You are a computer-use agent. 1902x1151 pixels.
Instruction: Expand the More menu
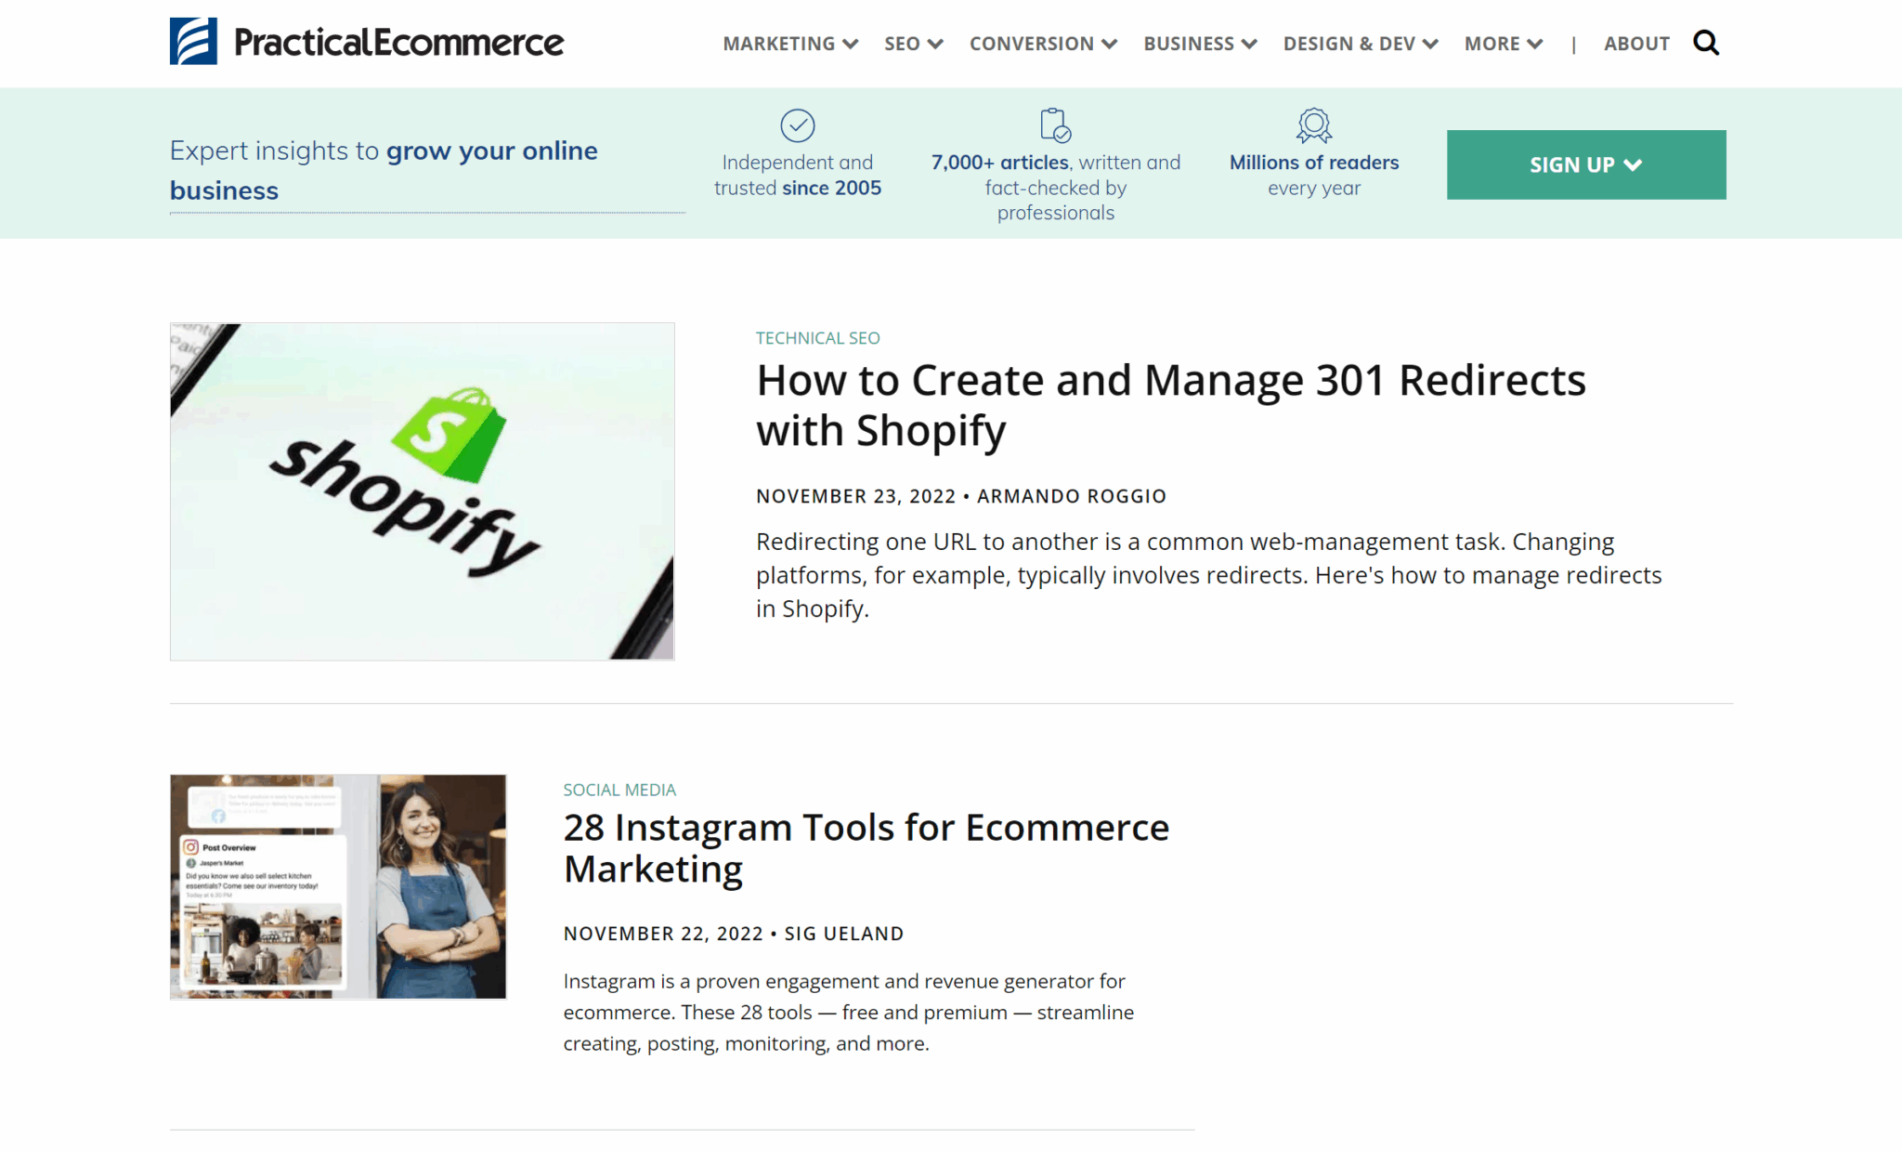click(1504, 44)
